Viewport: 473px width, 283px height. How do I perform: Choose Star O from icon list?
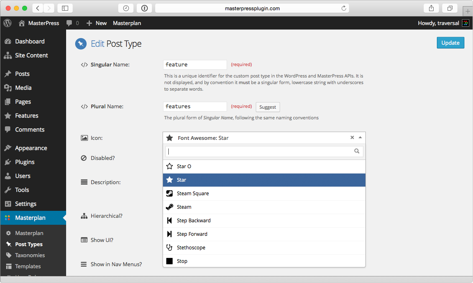(264, 167)
